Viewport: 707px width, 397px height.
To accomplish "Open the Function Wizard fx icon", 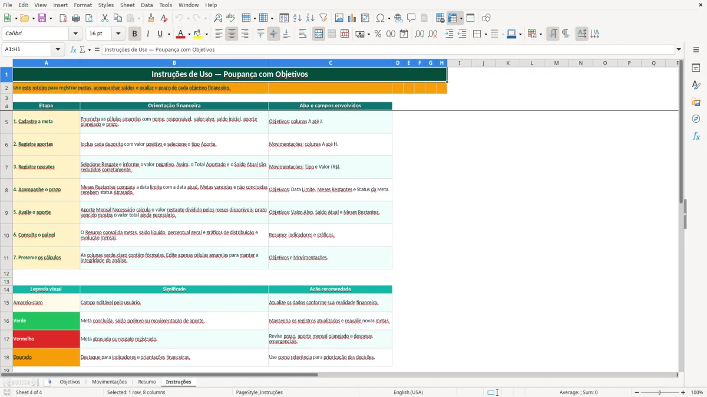I will 74,49.
